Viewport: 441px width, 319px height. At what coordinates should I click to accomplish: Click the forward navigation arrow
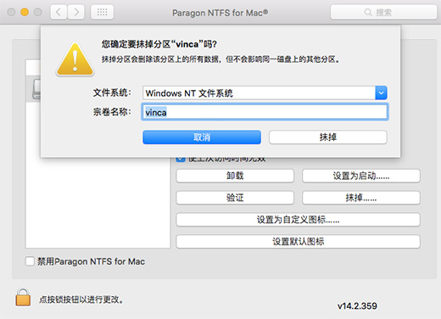pyautogui.click(x=76, y=12)
